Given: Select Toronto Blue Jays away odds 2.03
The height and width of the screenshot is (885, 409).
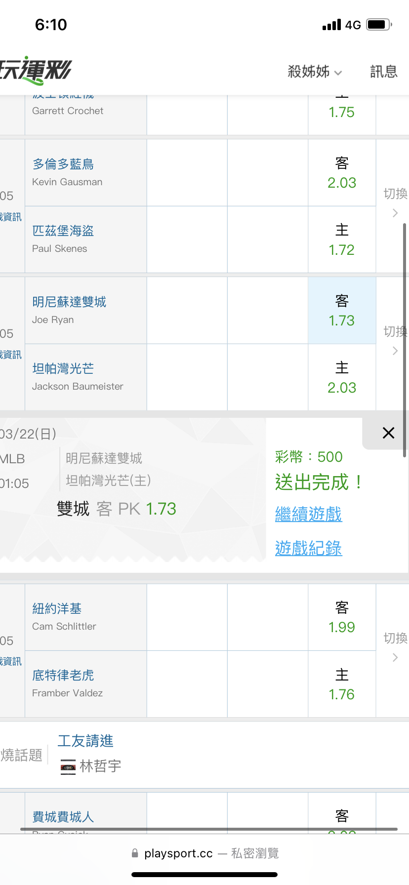Looking at the screenshot, I should (x=342, y=173).
